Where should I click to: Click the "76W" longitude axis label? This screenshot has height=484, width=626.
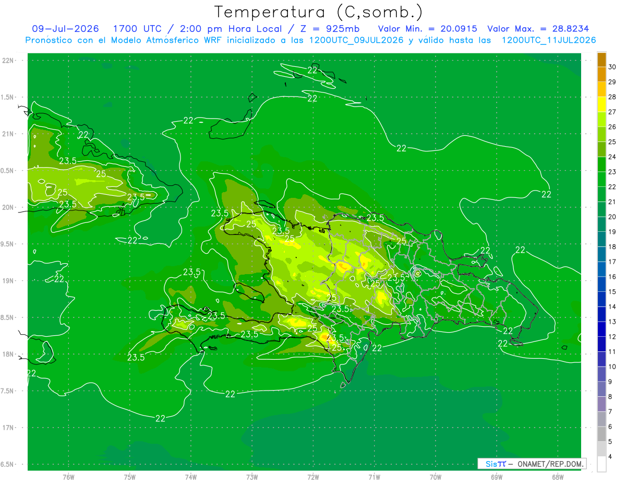(x=68, y=477)
